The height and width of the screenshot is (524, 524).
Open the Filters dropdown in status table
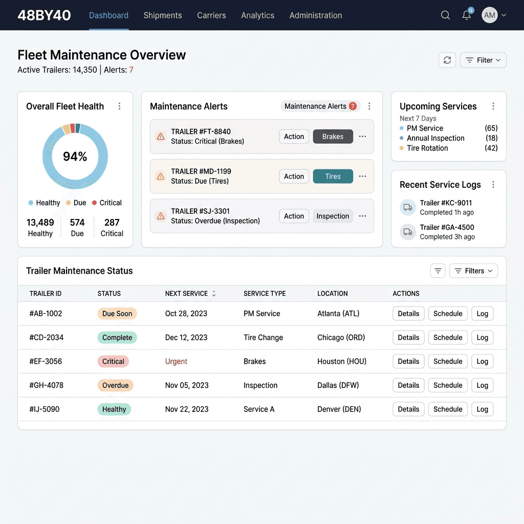[473, 271]
